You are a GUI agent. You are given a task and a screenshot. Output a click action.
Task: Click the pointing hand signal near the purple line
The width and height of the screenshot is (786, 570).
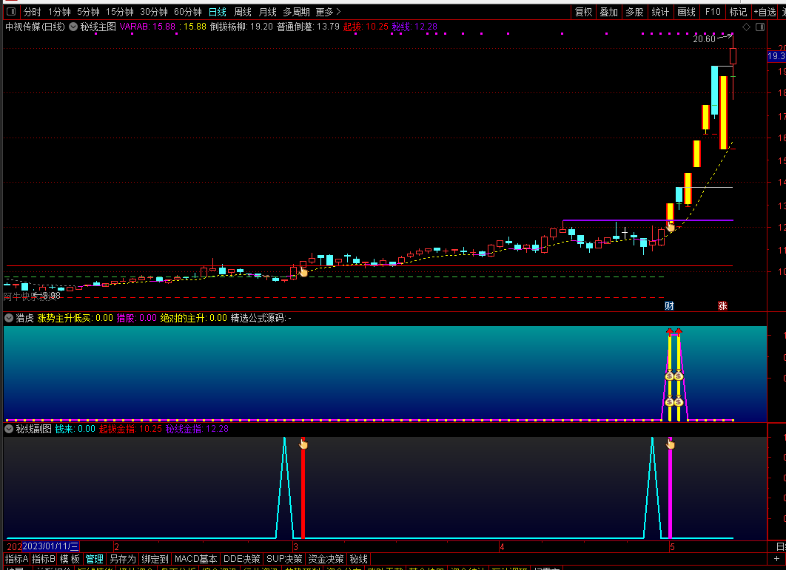[x=671, y=226]
